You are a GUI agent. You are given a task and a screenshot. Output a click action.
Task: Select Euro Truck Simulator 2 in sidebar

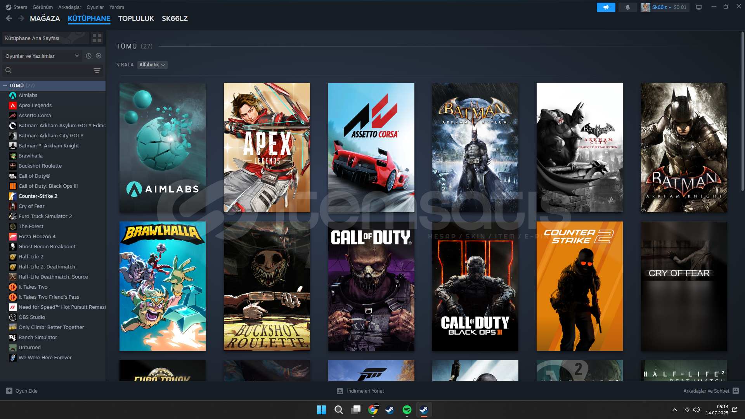(45, 216)
